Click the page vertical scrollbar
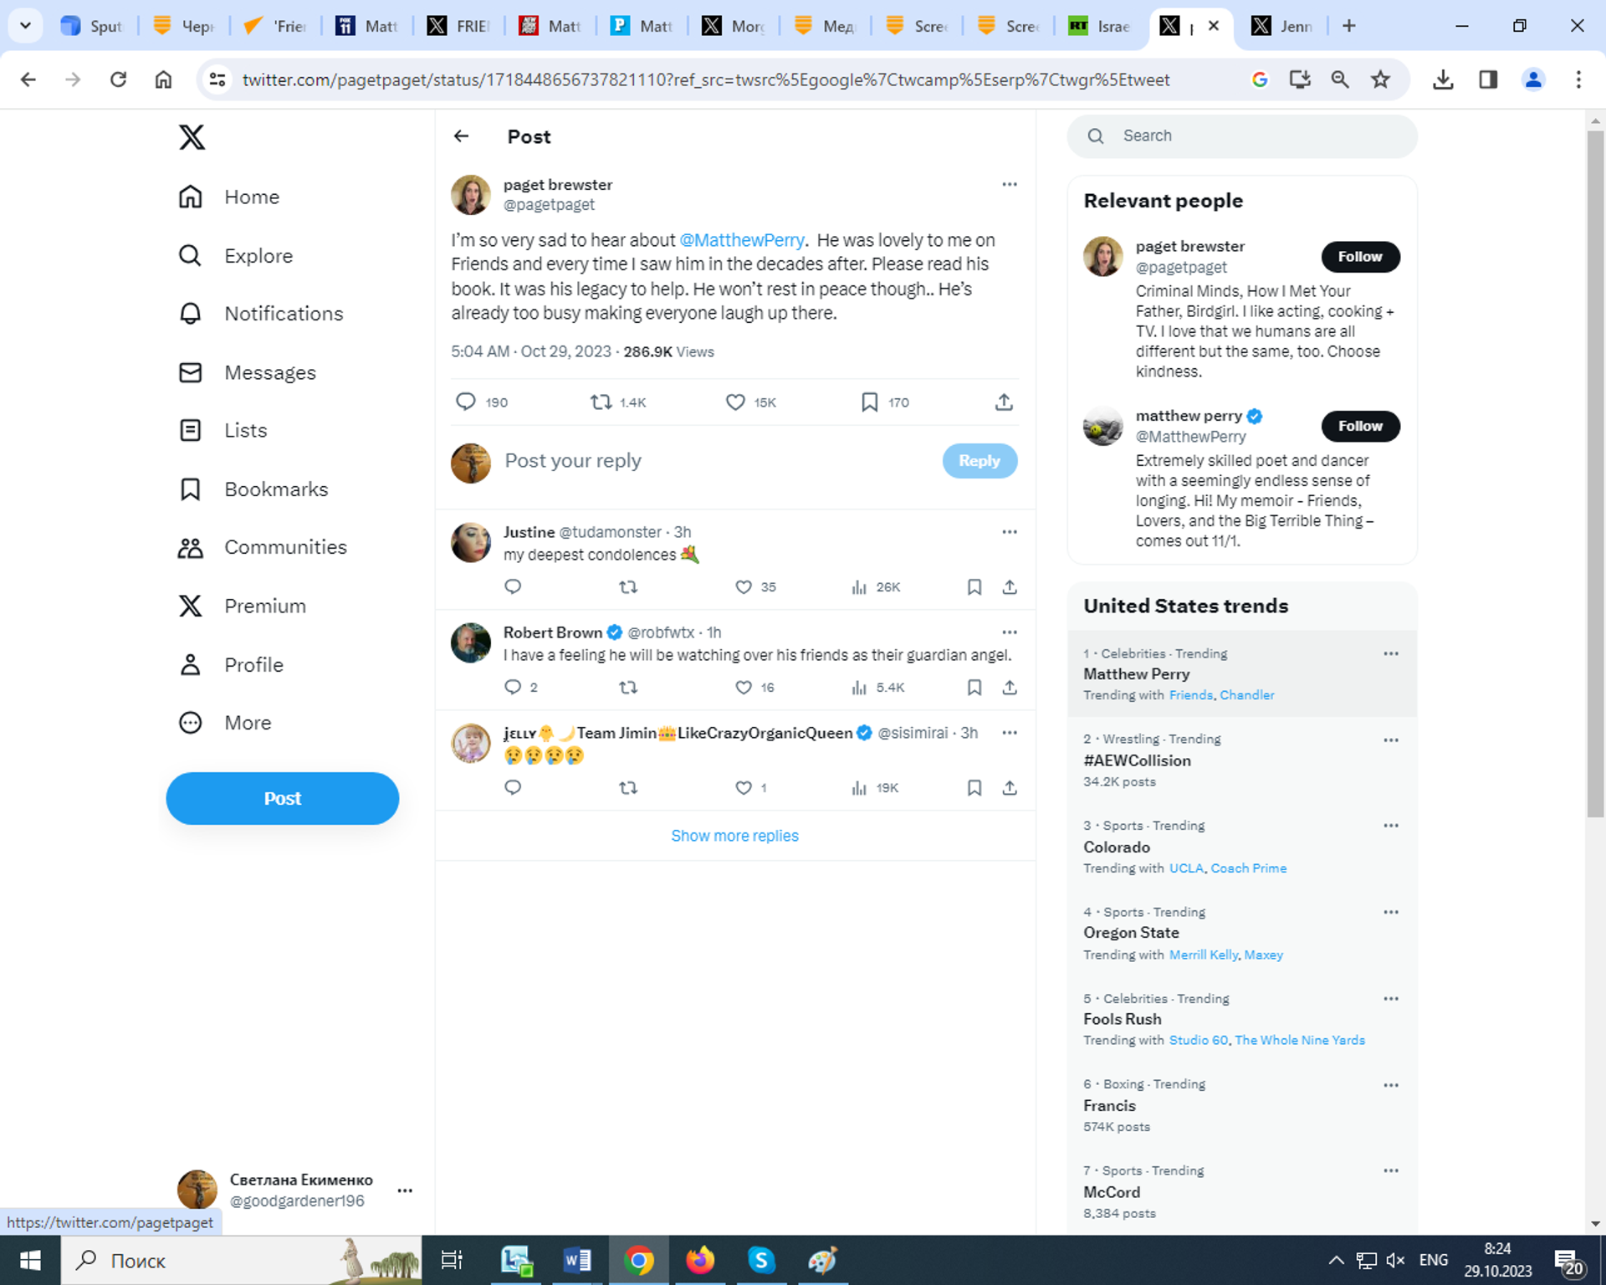1606x1285 pixels. pyautogui.click(x=1595, y=474)
